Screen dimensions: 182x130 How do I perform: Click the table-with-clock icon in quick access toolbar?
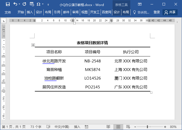(32, 4)
